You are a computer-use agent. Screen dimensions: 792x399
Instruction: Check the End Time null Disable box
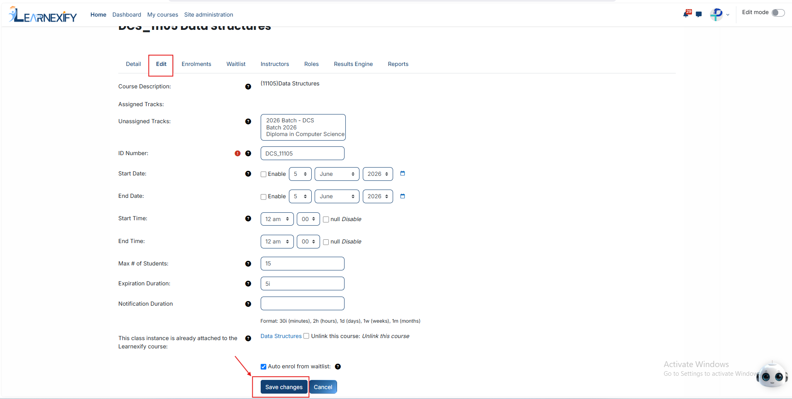326,242
